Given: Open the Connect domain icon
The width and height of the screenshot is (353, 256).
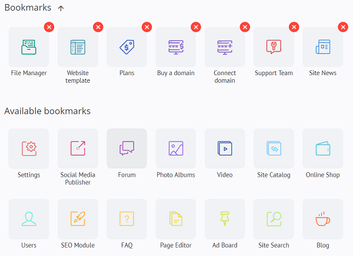Looking at the screenshot, I should [x=225, y=47].
